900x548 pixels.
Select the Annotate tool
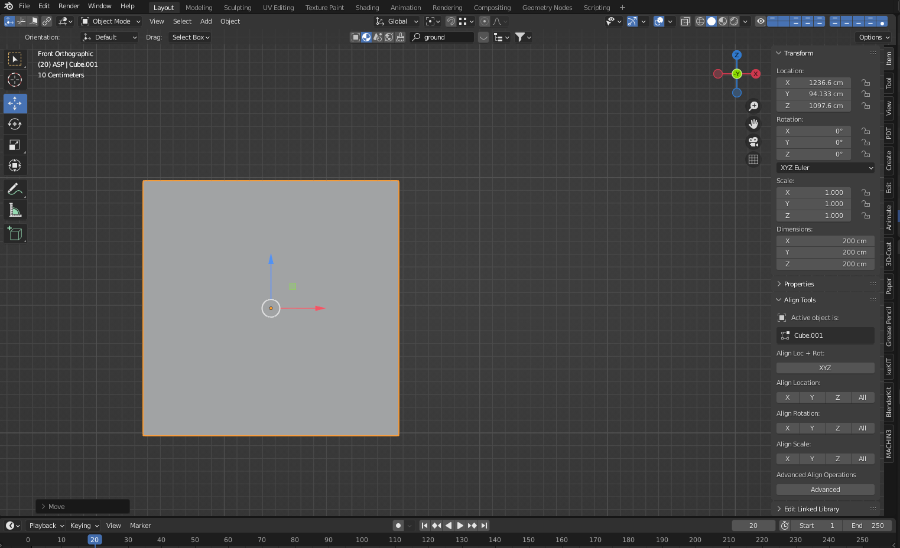tap(15, 190)
